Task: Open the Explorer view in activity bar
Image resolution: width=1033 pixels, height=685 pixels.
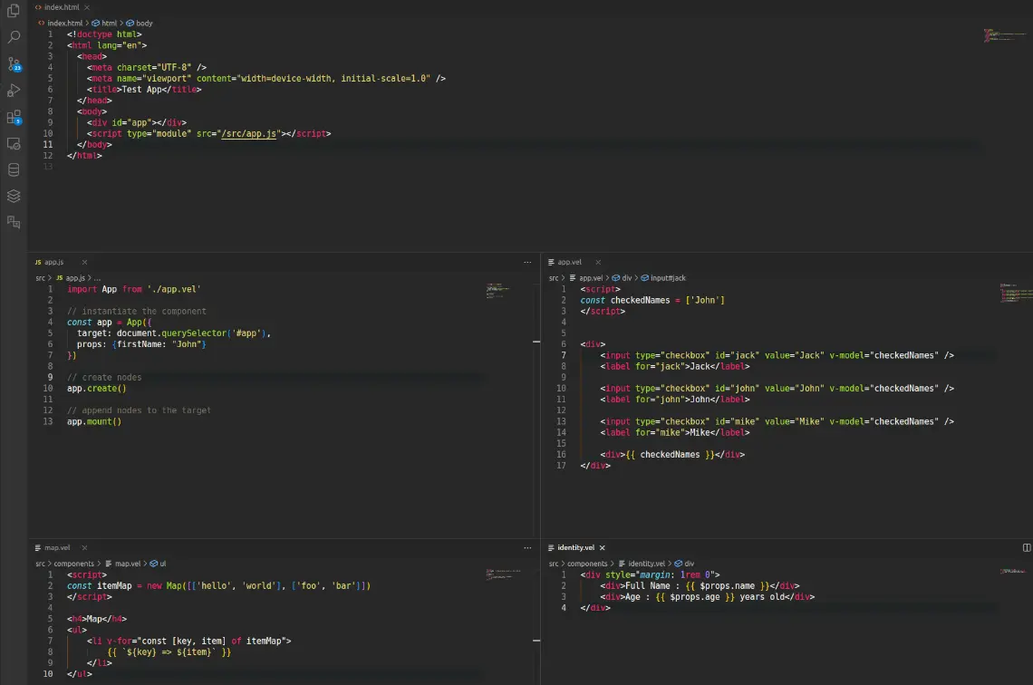Action: pos(14,12)
